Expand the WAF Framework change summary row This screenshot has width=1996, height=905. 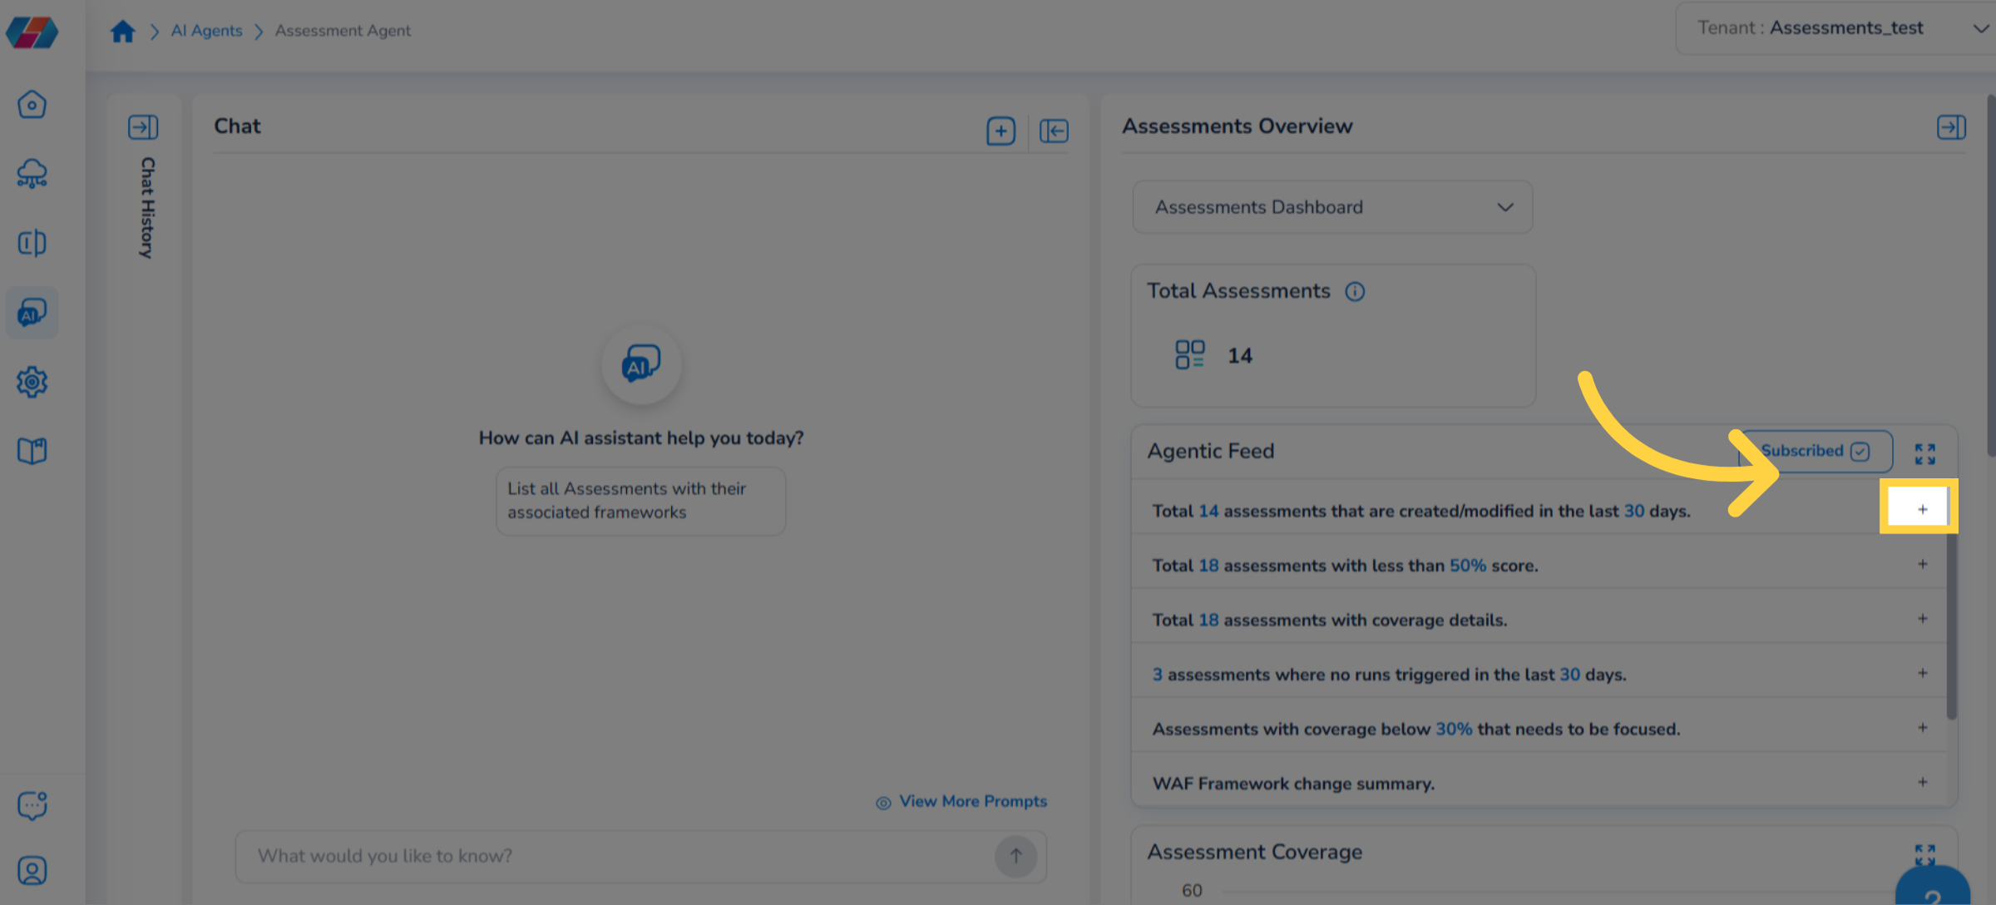pos(1922,782)
